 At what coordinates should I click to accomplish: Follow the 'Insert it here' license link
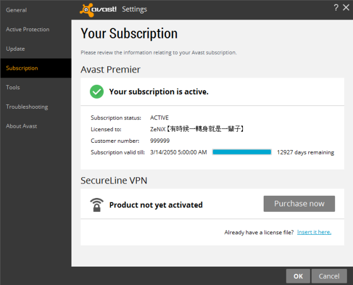point(314,232)
